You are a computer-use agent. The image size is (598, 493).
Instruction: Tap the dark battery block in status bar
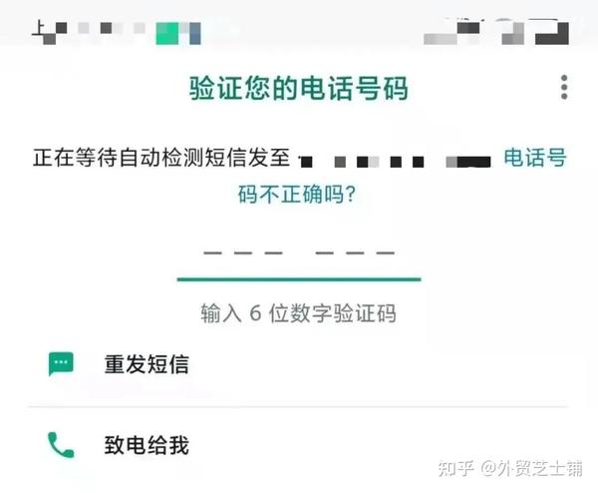(552, 33)
